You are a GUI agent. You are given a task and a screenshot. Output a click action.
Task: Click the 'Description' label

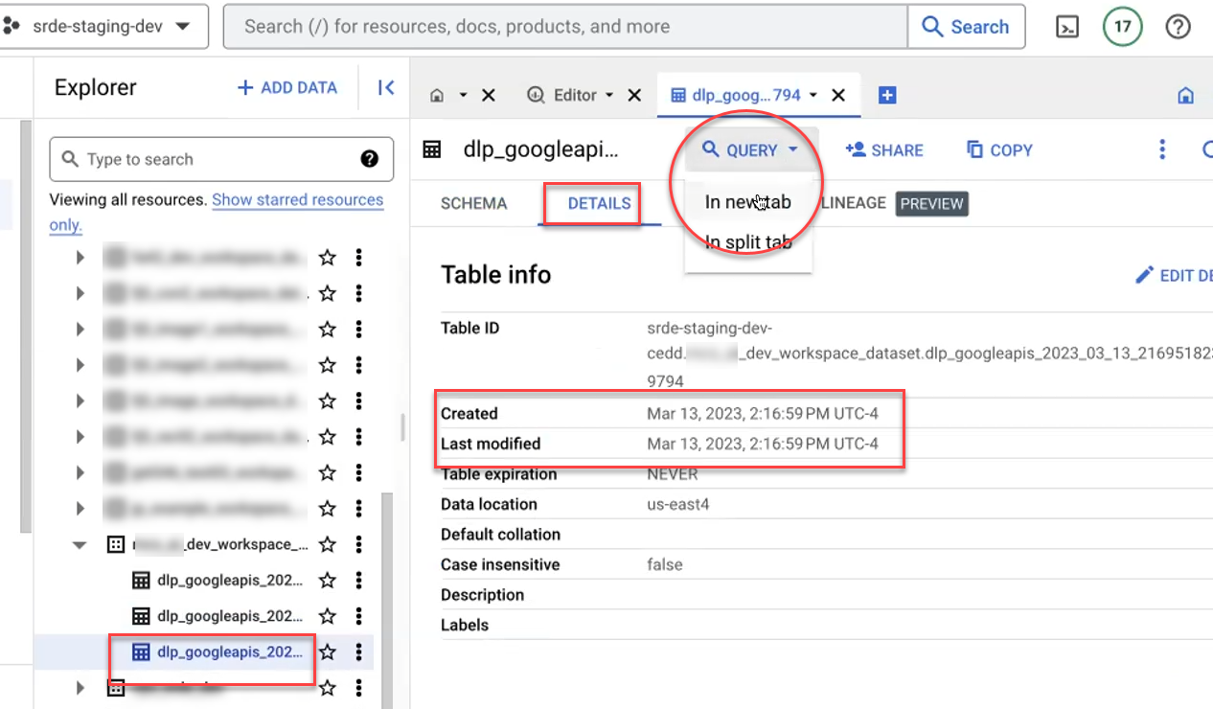(x=482, y=595)
